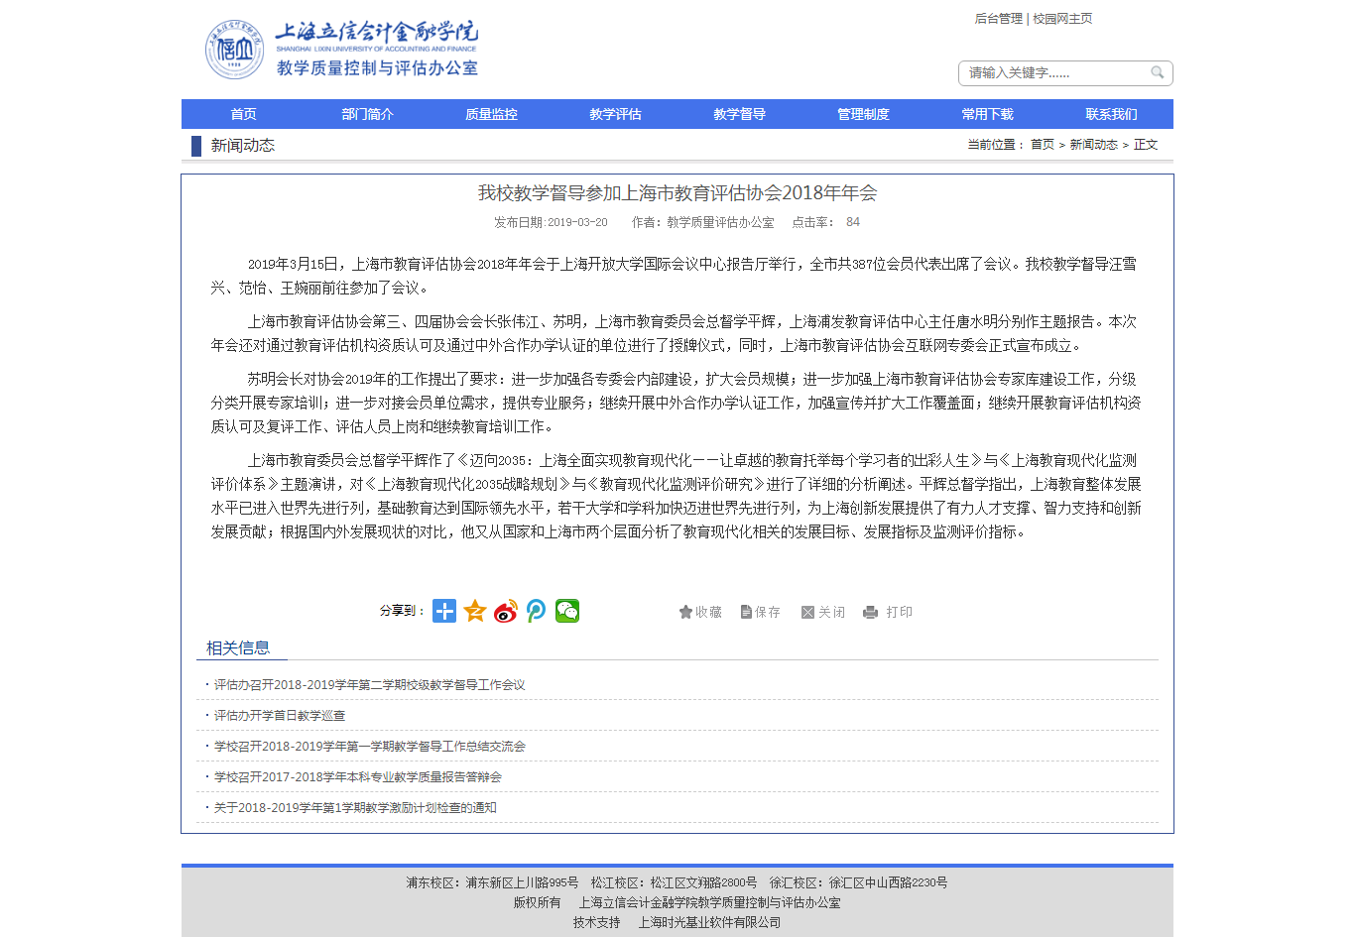Click the author text 教学质量评估办公室
The image size is (1355, 937).
[x=720, y=222]
